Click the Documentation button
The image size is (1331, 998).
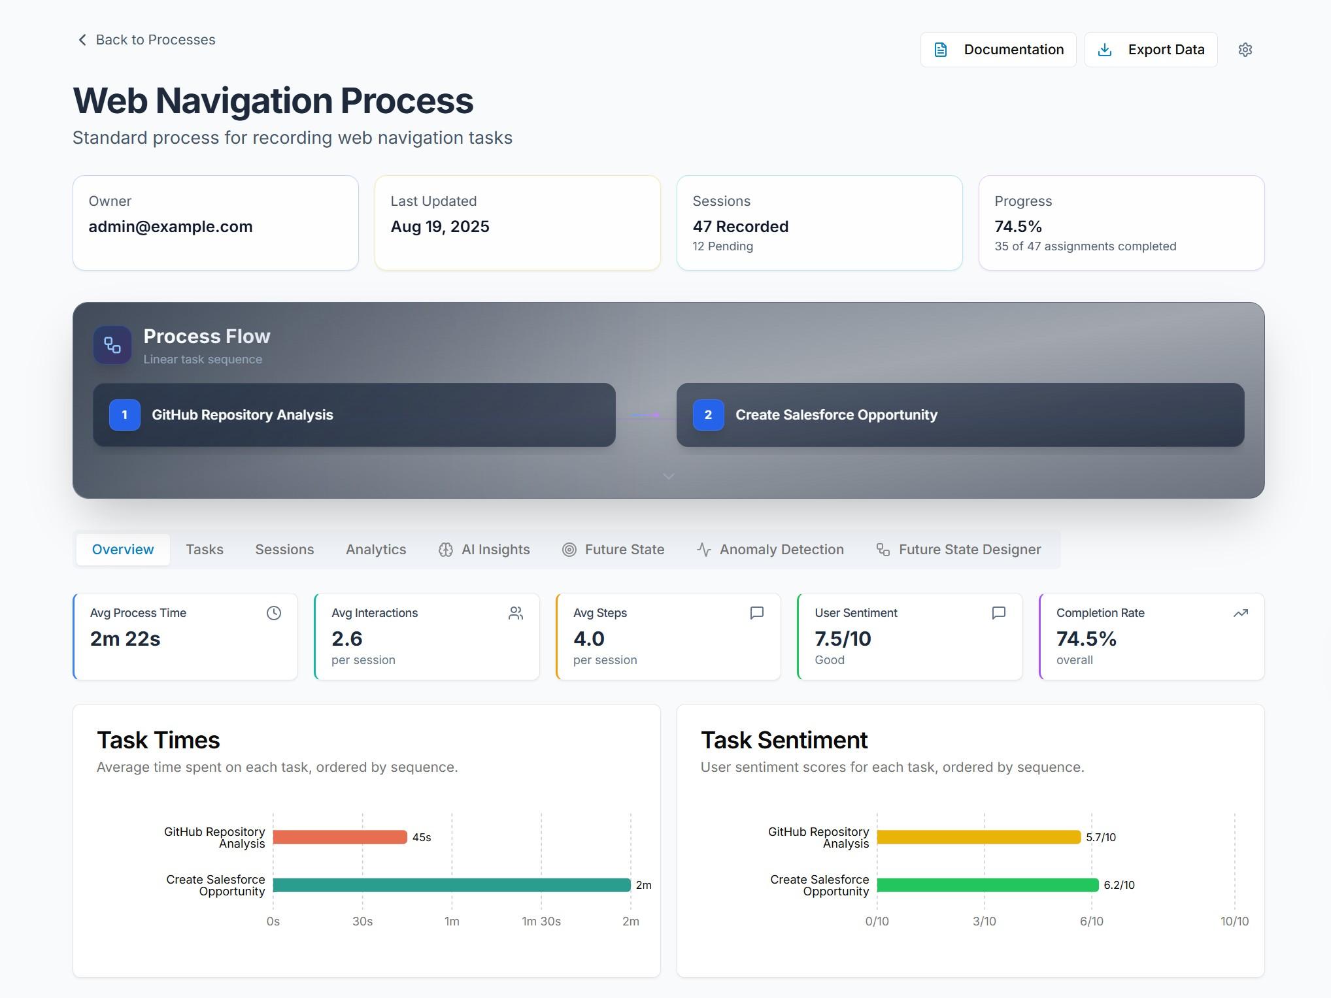(x=998, y=50)
